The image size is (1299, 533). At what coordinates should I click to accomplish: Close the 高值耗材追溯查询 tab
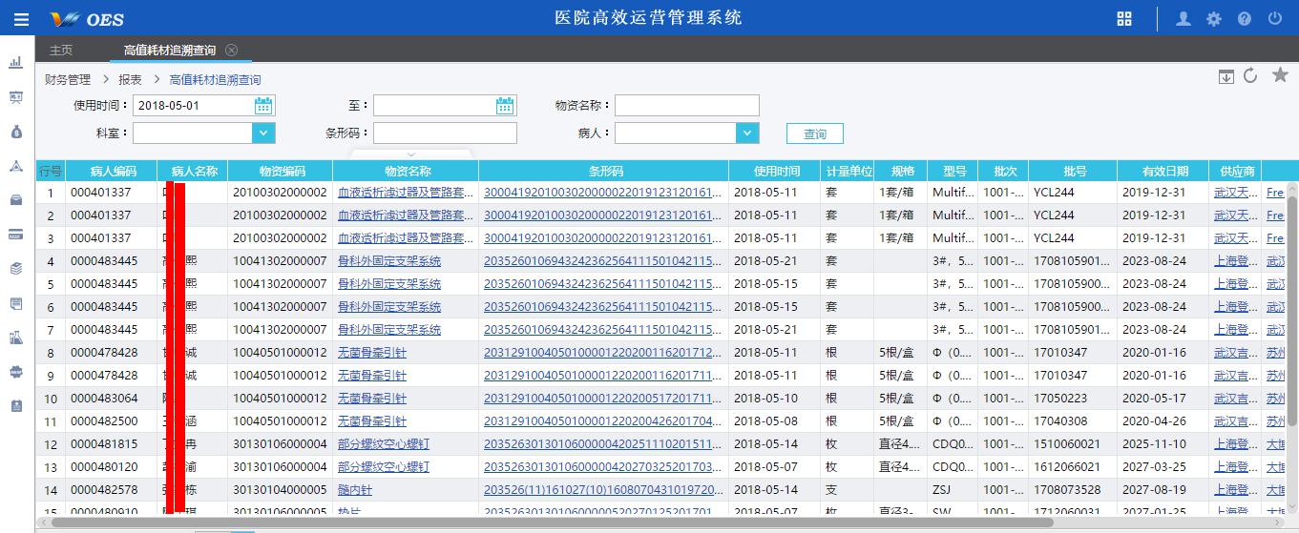[232, 50]
